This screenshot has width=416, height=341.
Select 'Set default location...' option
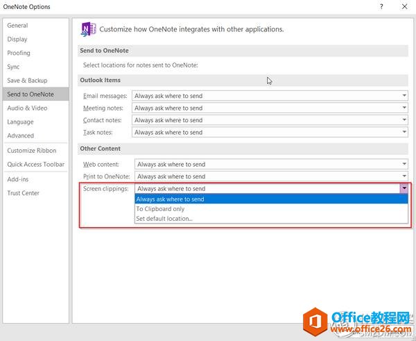point(164,219)
